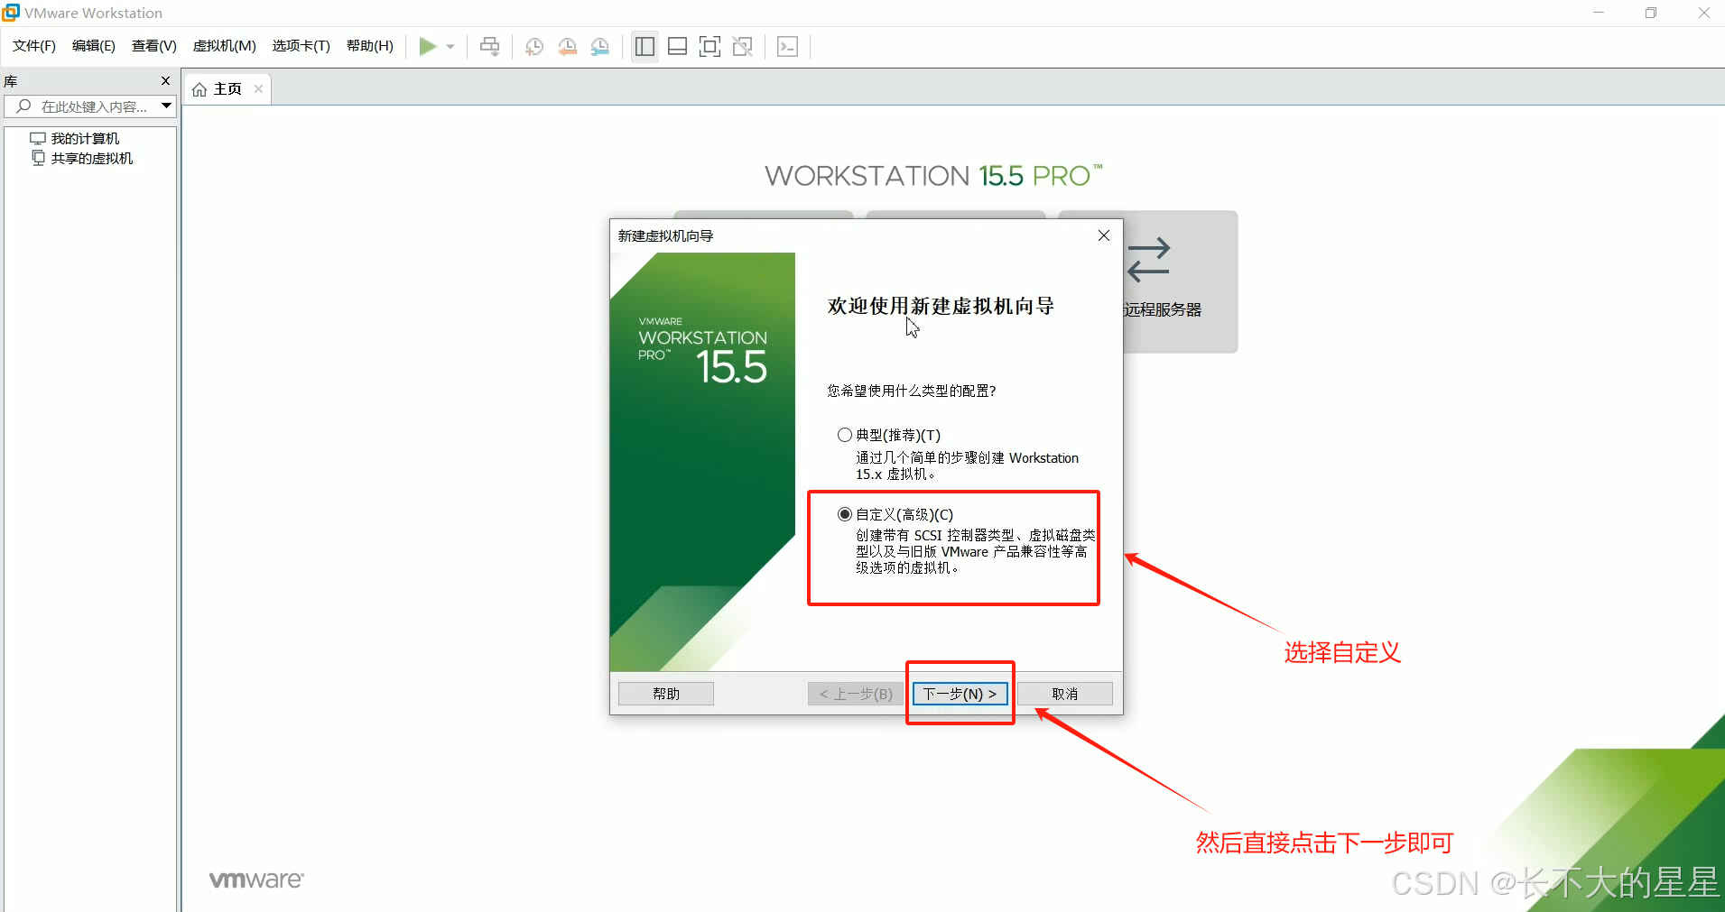Open the 帮助(H) menu
Viewport: 1725px width, 912px height.
click(x=370, y=46)
